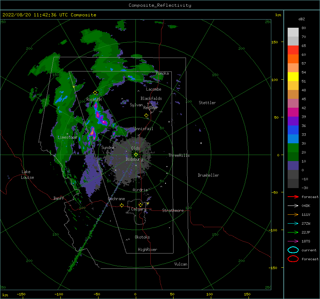The image size is (320, 299).
Task: Click the dBZ legend heading
Action: pos(302,19)
